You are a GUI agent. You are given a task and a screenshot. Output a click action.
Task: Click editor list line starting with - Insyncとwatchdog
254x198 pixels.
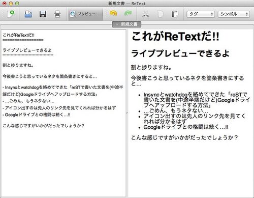(x=62, y=91)
